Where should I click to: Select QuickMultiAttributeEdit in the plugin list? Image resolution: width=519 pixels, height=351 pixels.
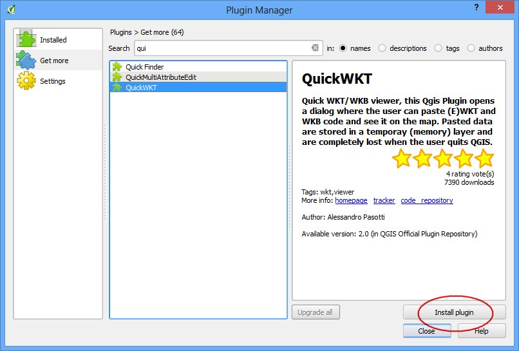[198, 77]
